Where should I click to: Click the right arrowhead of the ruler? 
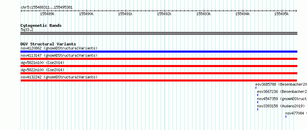click(x=296, y=11)
